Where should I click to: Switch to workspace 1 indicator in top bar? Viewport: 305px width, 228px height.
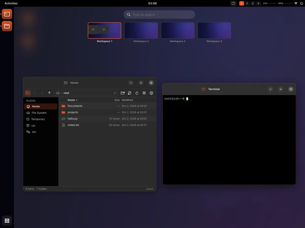coord(241,3)
